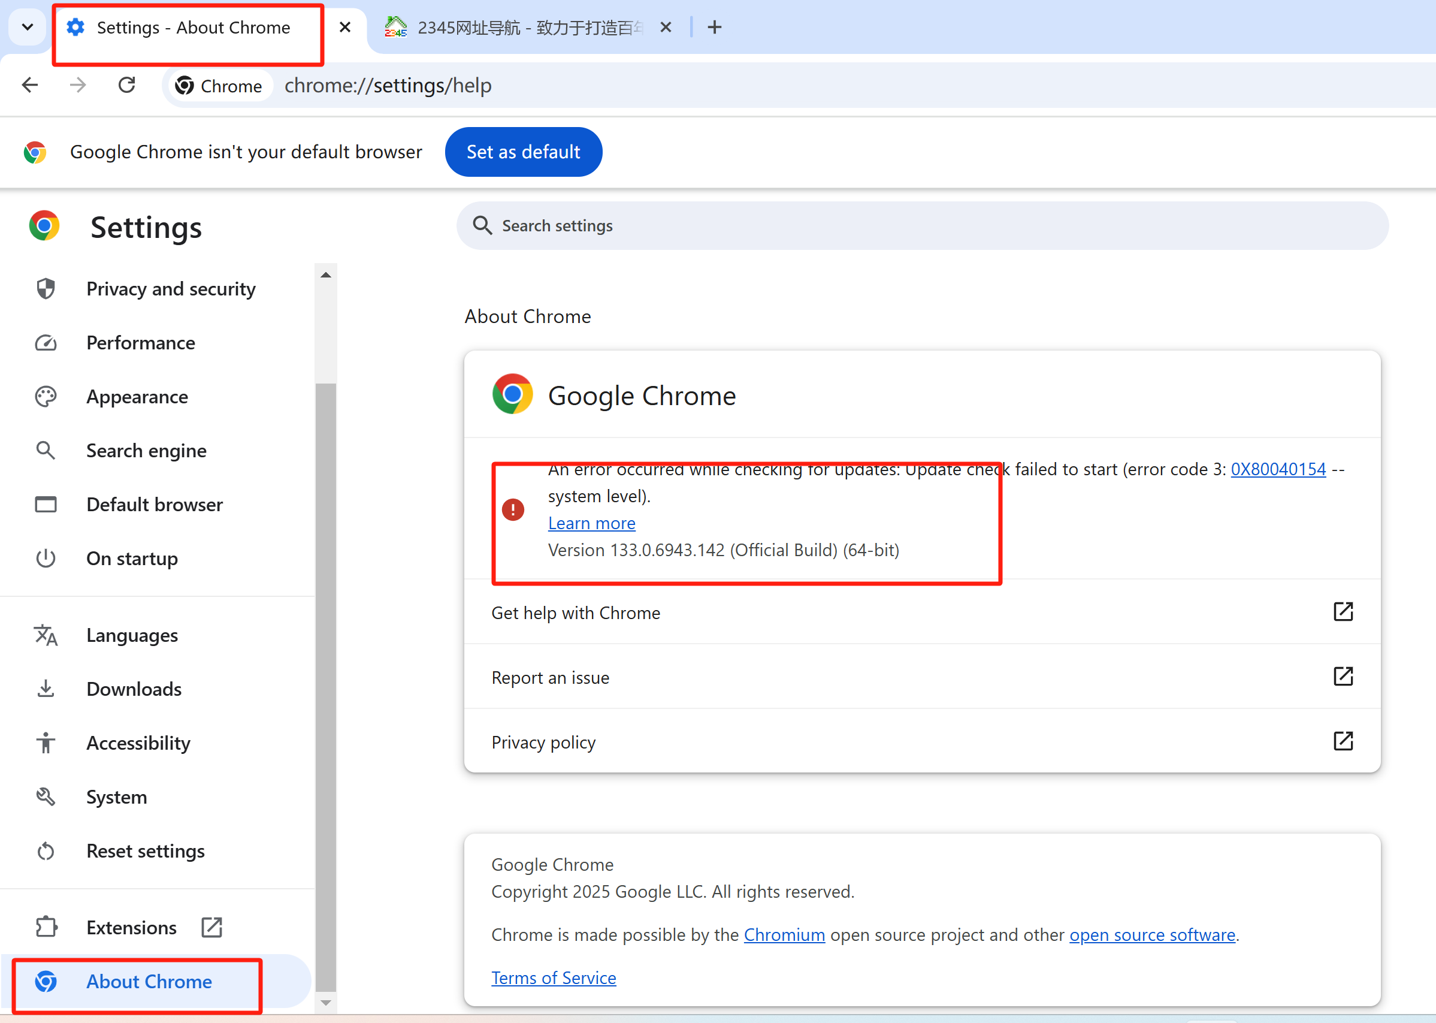
Task: Open Report an issue
Action: pyautogui.click(x=923, y=677)
